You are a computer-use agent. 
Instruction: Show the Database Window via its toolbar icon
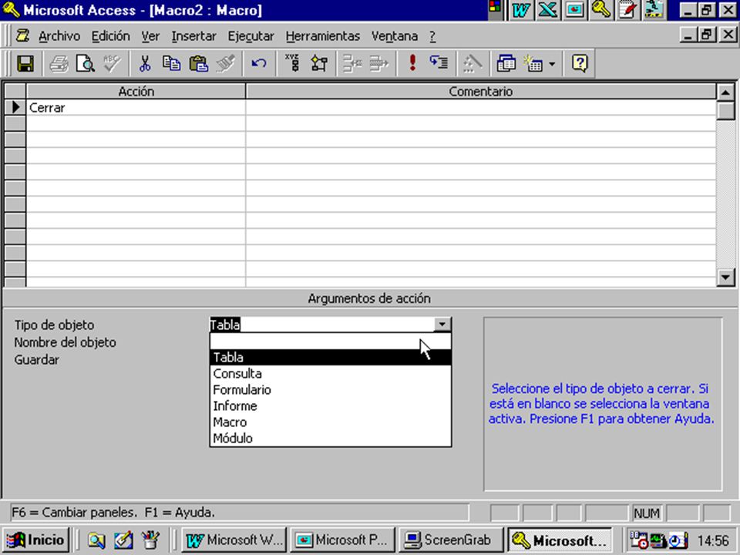point(506,63)
